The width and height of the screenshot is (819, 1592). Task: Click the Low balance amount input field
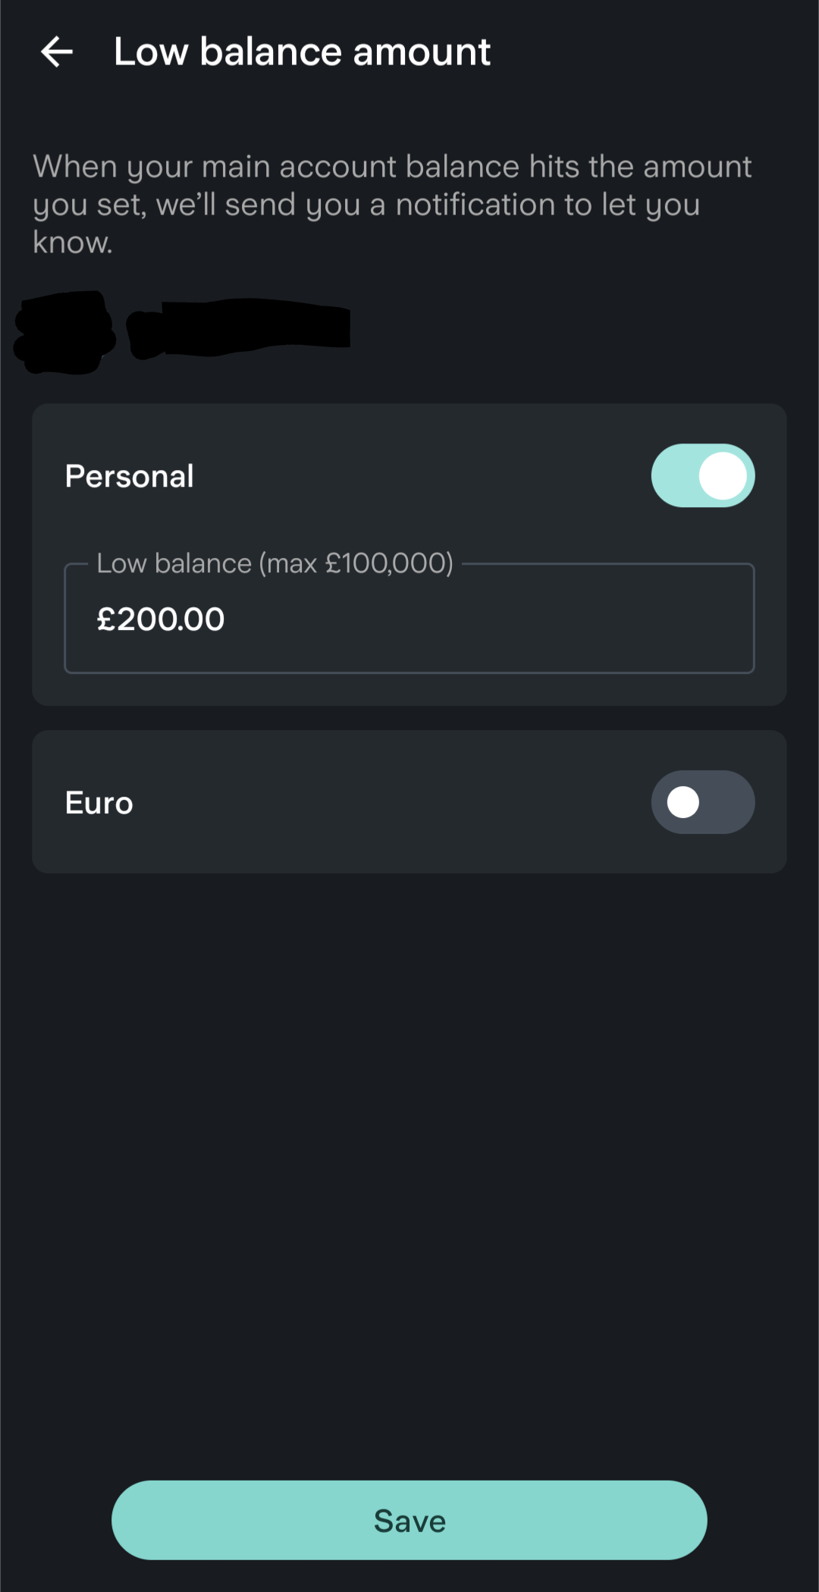(x=409, y=619)
